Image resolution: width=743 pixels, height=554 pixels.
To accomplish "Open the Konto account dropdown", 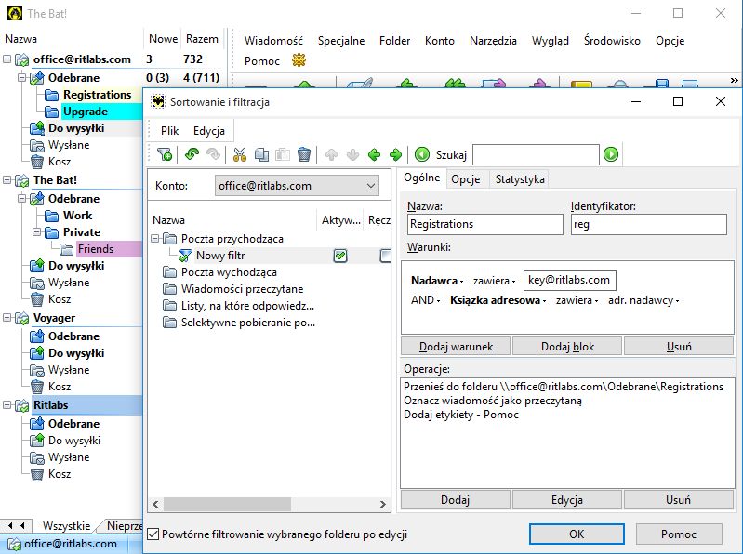I will click(297, 186).
